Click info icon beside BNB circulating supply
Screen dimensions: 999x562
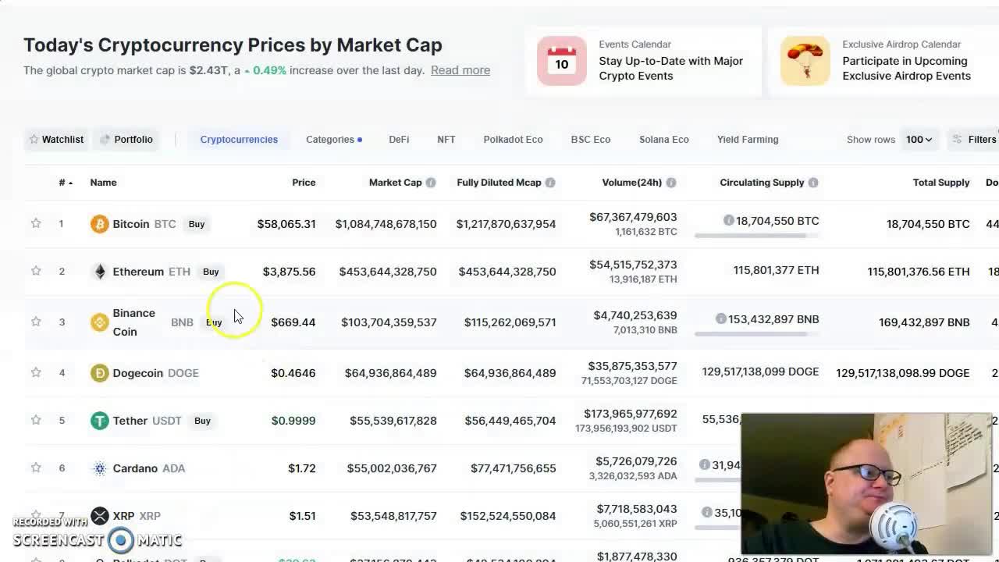(720, 319)
